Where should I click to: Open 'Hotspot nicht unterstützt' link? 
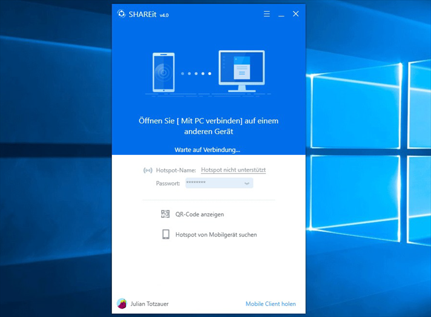click(x=234, y=170)
